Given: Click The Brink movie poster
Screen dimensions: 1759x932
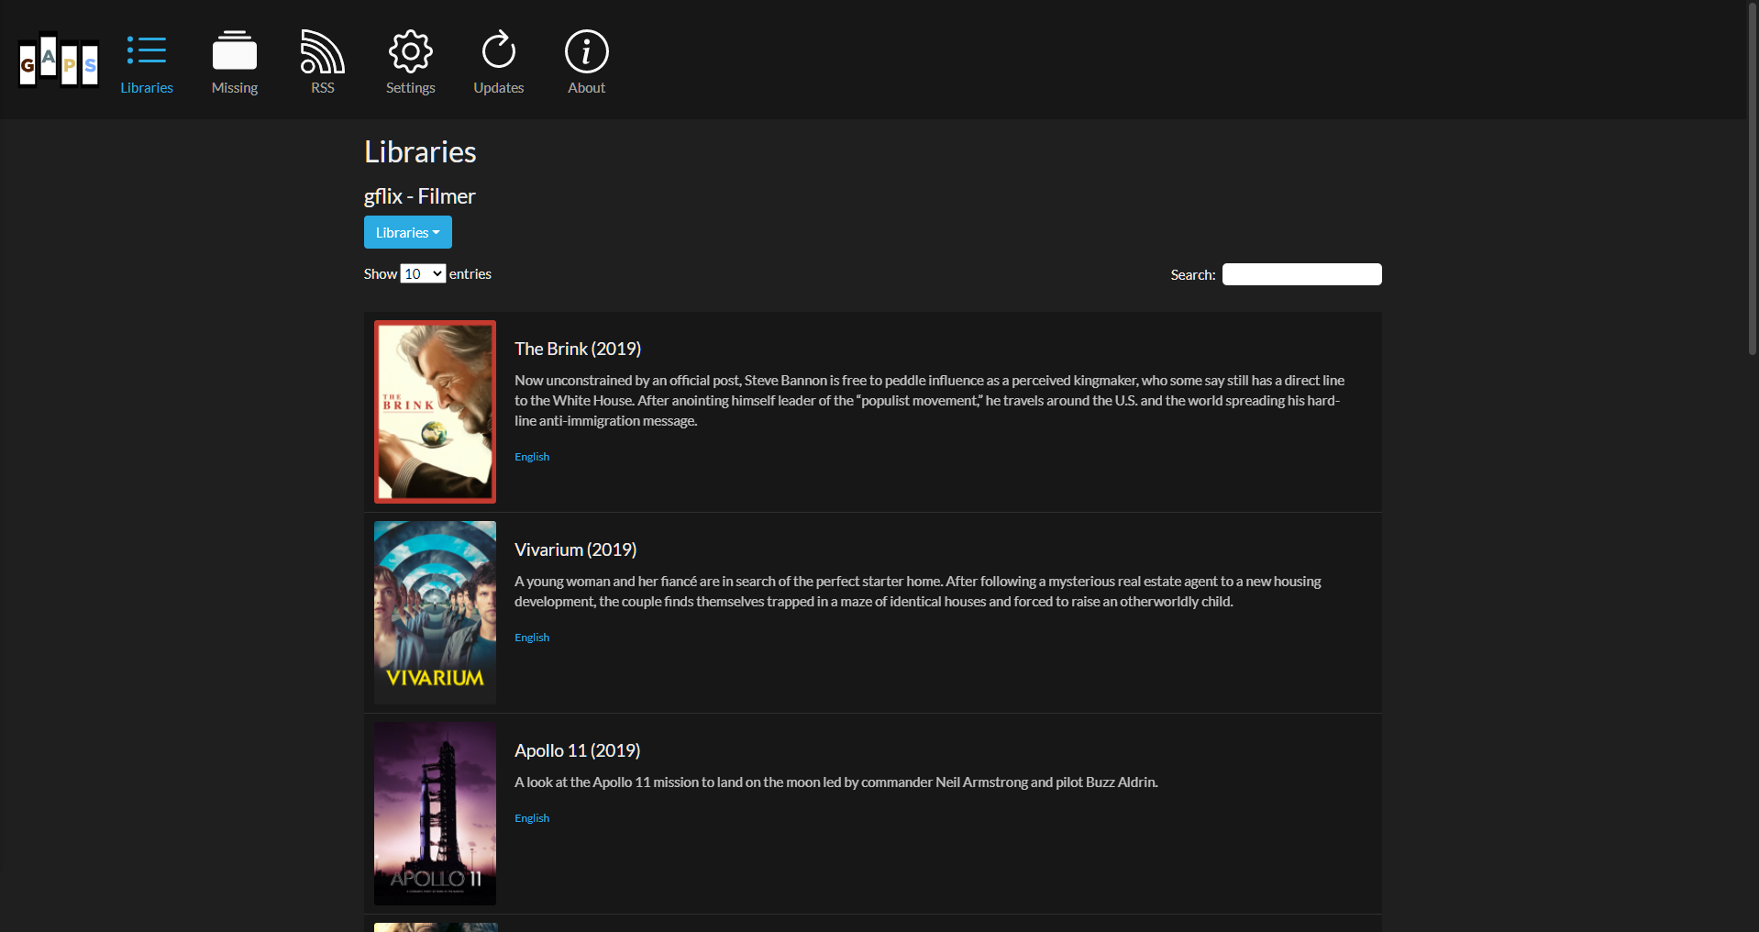Looking at the screenshot, I should click(x=435, y=412).
